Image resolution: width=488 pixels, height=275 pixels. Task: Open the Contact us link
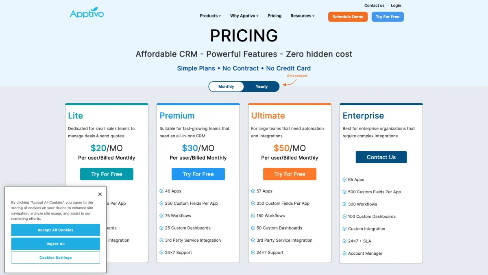point(374,6)
